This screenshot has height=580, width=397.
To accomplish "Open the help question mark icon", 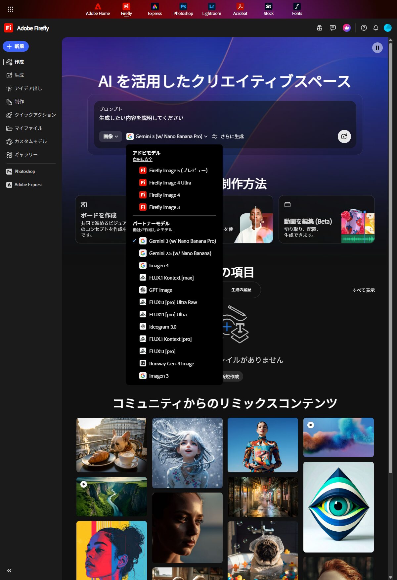I will [364, 28].
